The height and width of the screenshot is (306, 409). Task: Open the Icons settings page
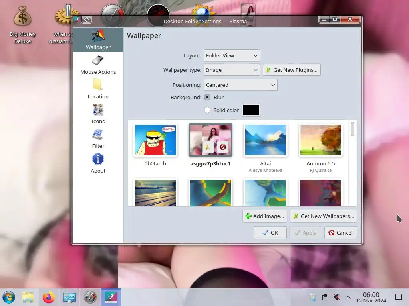(x=98, y=114)
